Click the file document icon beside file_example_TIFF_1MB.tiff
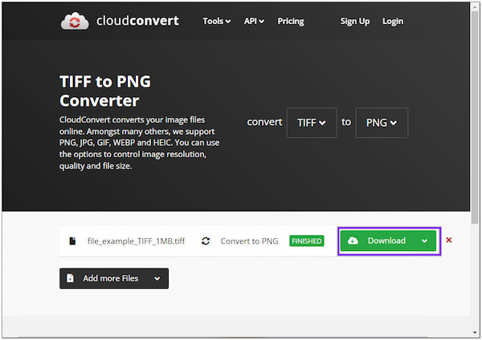Image resolution: width=482 pixels, height=340 pixels. [x=72, y=241]
